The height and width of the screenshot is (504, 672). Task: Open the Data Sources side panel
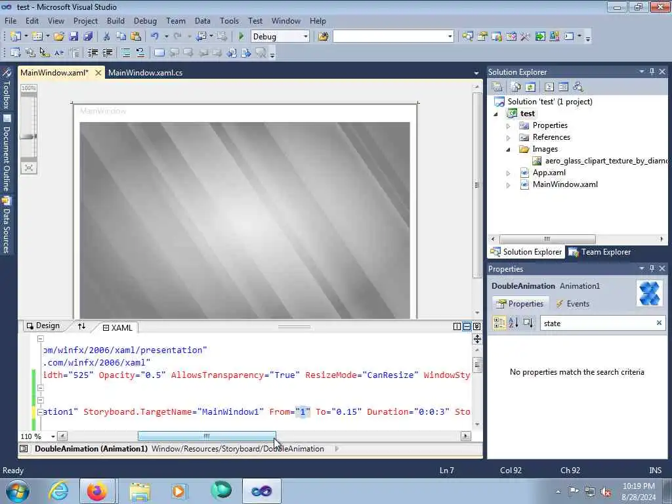7,226
